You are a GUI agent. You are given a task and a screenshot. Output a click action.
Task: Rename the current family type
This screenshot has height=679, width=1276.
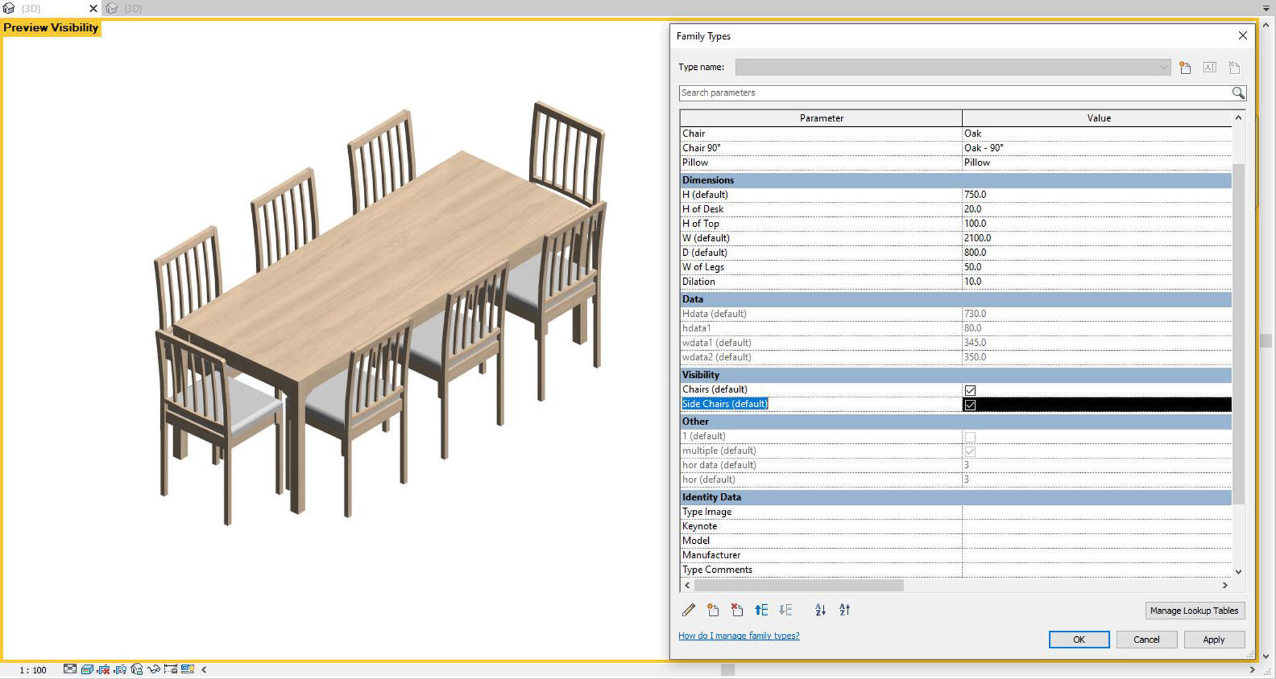1209,67
